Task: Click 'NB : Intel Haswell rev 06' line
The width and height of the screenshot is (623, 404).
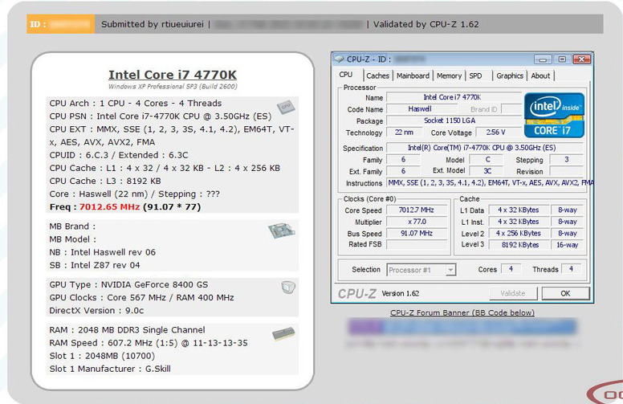Action: pos(103,252)
